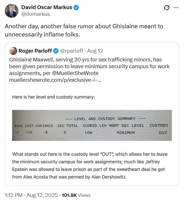Open the three-dot more options menu
Viewport: 184px width, 202px height.
click(x=176, y=8)
